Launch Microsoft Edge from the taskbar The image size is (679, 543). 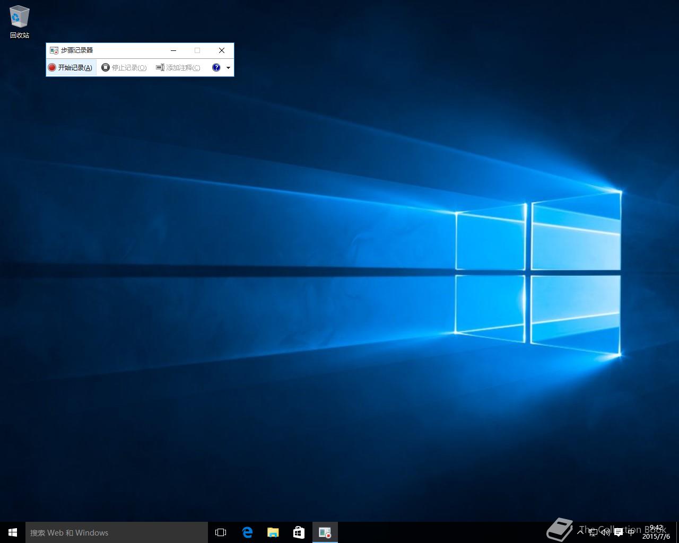[247, 532]
